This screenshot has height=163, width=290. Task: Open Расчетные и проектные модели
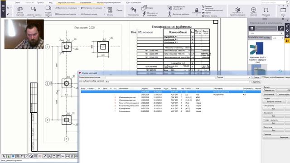(x=237, y=11)
